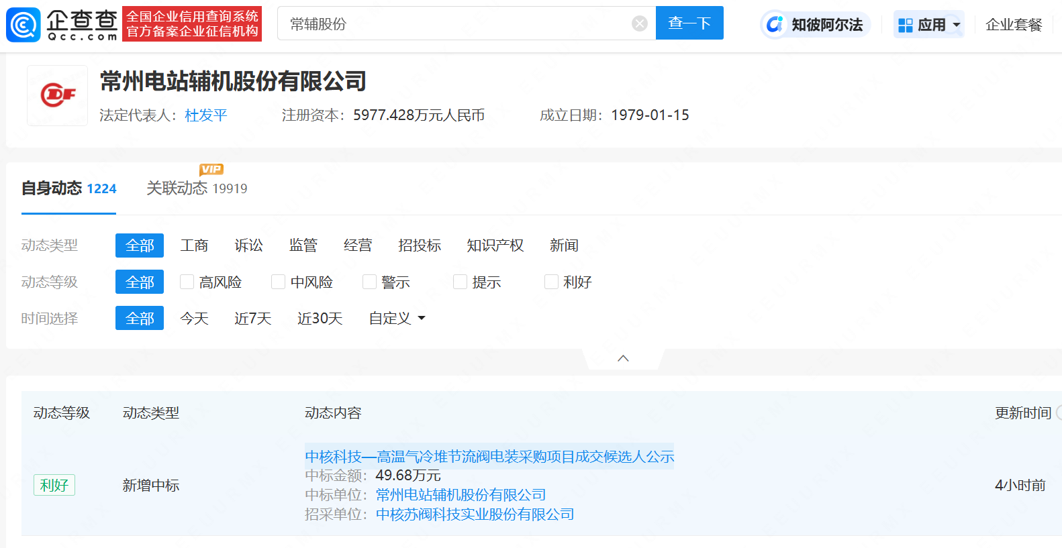Filter time to 近30天
Image resolution: width=1062 pixels, height=548 pixels.
pos(320,319)
